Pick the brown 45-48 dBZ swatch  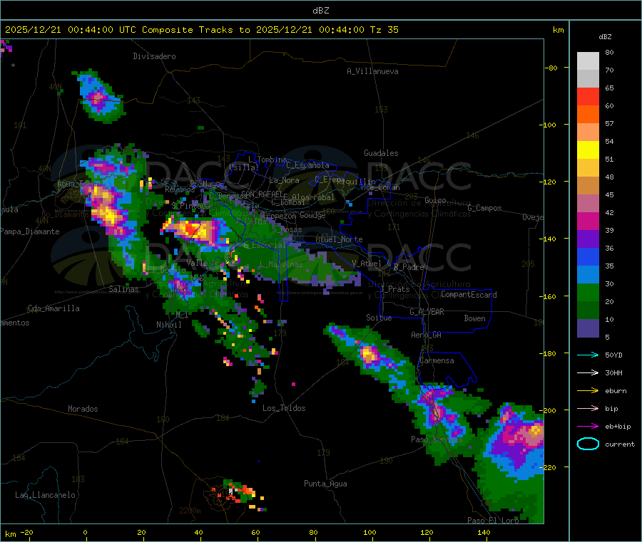coord(588,186)
